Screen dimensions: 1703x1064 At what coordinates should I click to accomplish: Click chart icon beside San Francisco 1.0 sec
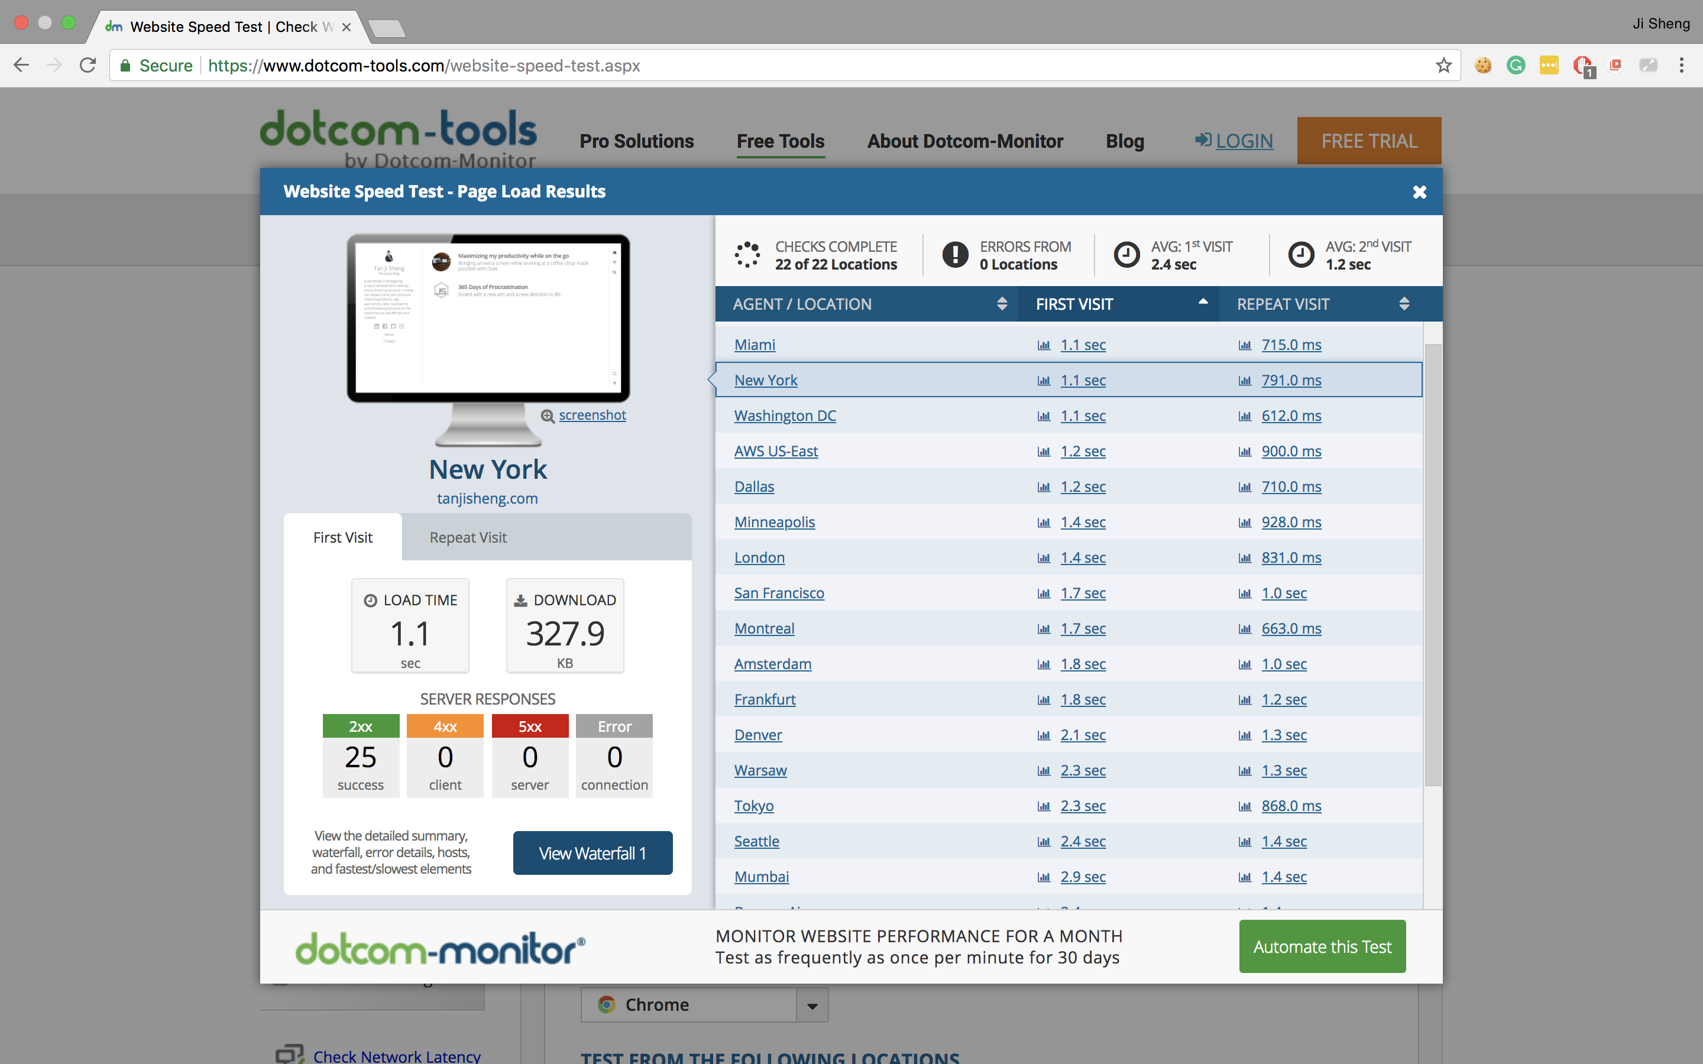(1245, 593)
